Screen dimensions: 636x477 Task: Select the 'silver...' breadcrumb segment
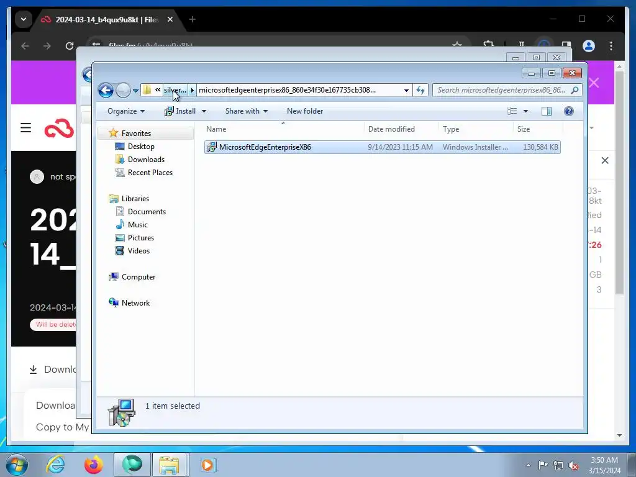(175, 90)
